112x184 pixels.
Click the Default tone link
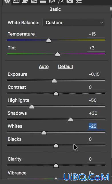[x=65, y=67]
